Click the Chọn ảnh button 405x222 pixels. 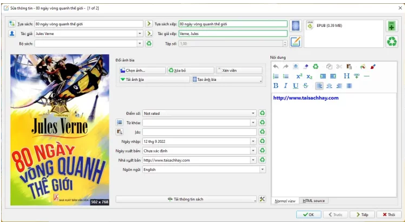(142, 70)
